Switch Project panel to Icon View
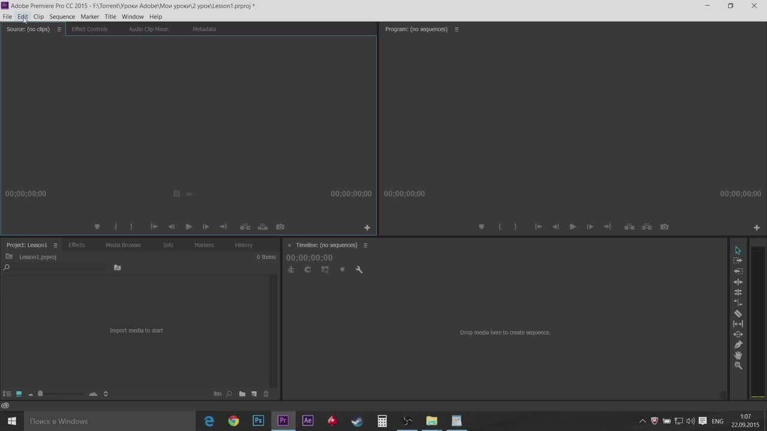Viewport: 767px width, 431px height. coord(19,394)
